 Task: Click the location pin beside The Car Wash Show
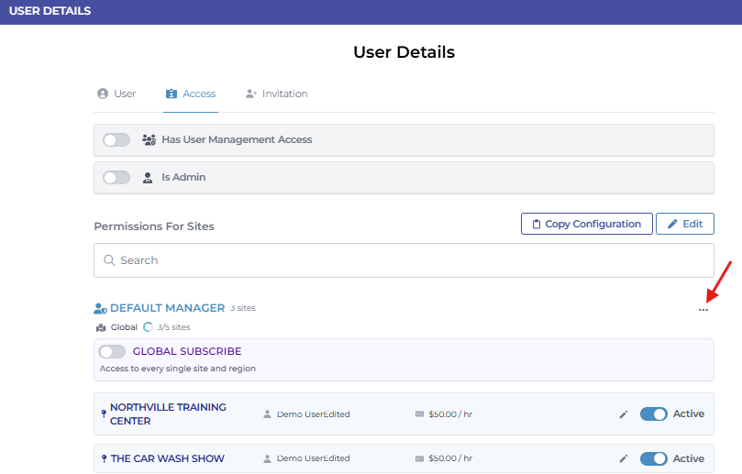tap(103, 458)
